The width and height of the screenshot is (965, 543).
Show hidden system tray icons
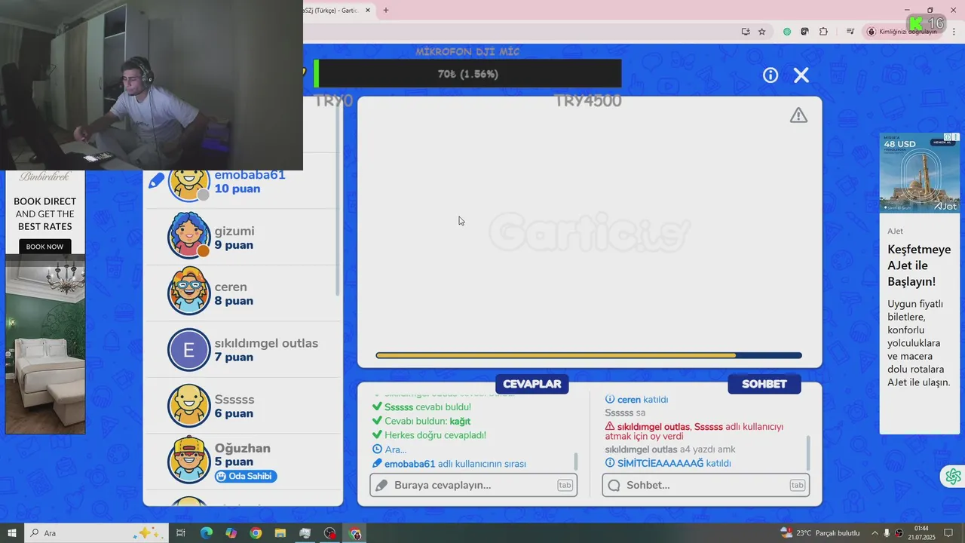click(873, 533)
